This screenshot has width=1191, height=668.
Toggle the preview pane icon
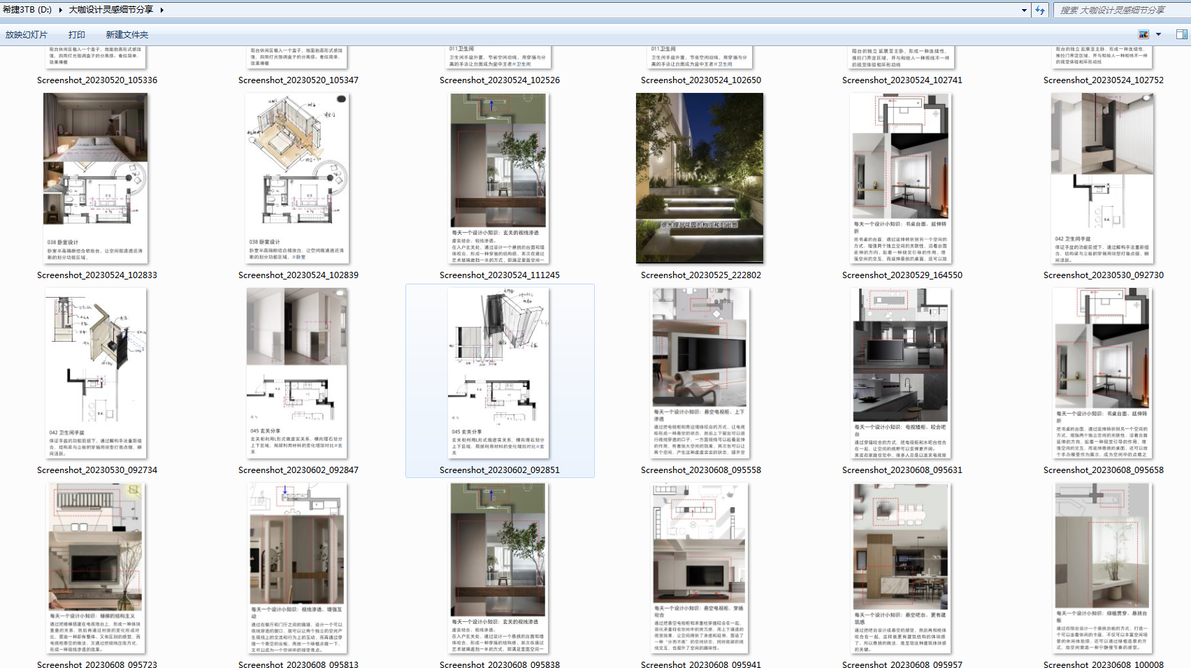(x=1181, y=34)
